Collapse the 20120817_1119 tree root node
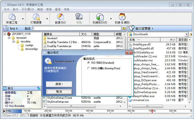194x119 pixels. pos(5,34)
